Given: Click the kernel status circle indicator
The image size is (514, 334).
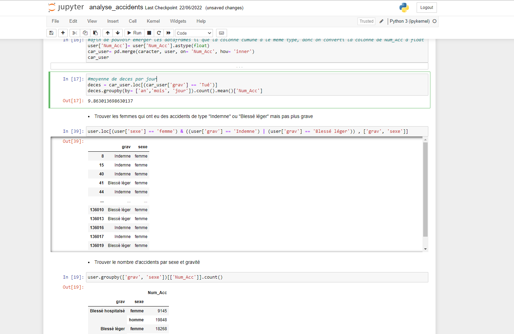Looking at the screenshot, I should (x=435, y=21).
